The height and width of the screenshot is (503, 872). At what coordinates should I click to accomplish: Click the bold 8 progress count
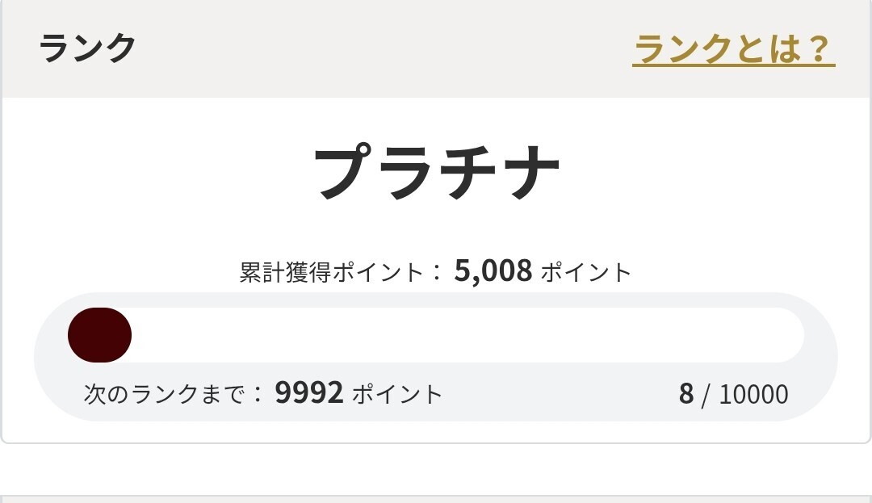[x=686, y=394]
